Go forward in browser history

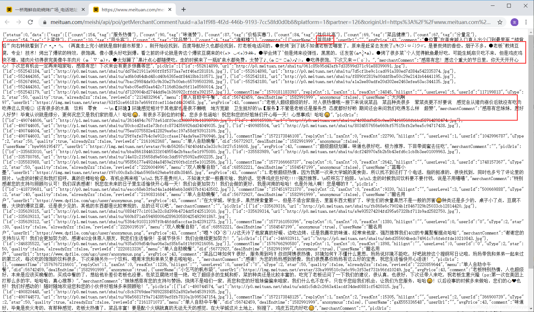(x=19, y=22)
